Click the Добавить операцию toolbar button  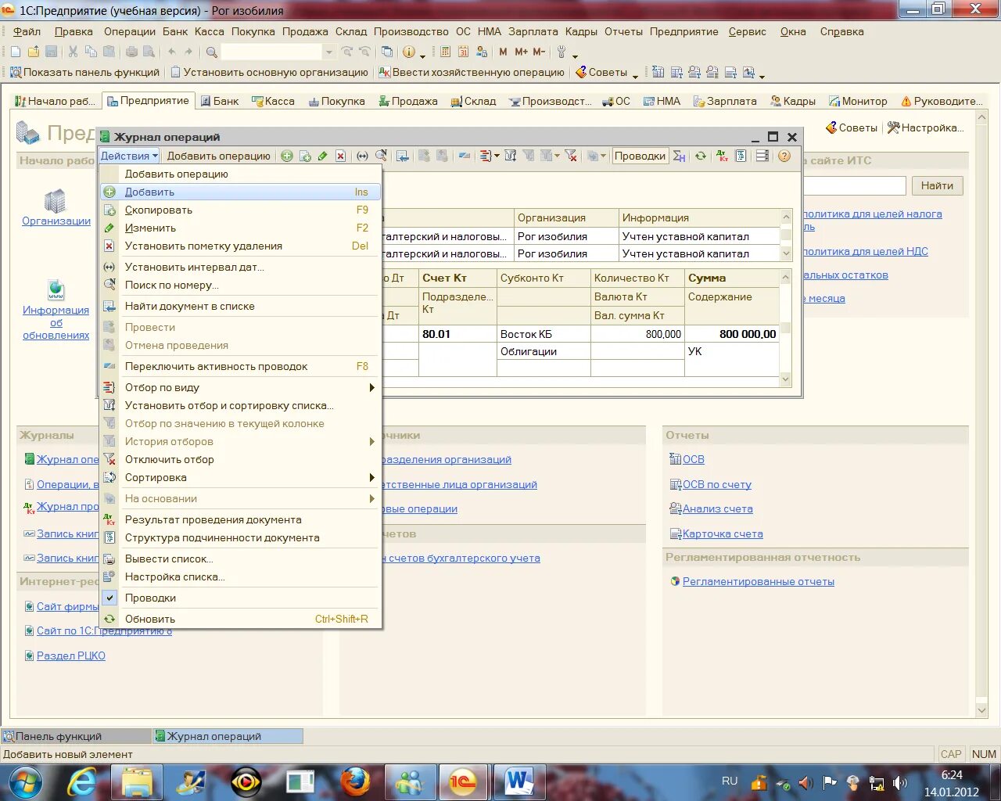coord(218,156)
